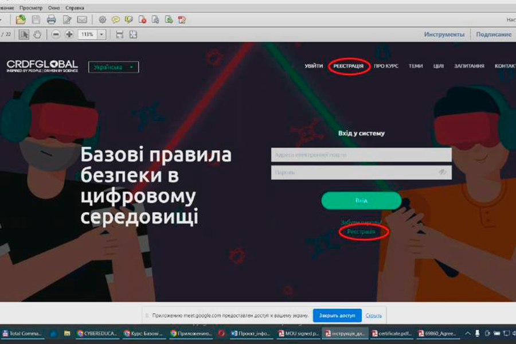Viewport: 516px width, 344px height.
Task: Open the Подписание panel
Action: (494, 34)
